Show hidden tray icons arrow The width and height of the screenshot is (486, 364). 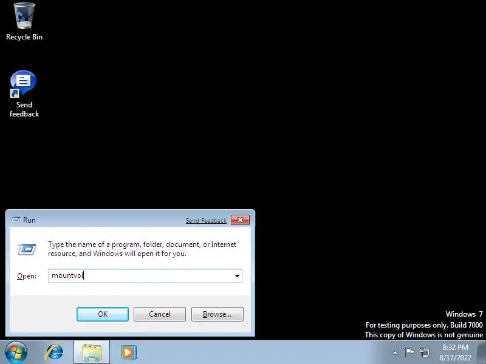[x=395, y=352]
